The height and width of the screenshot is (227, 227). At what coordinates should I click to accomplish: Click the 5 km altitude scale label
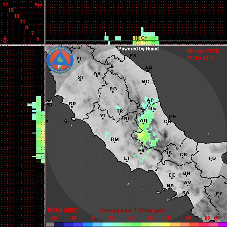pos(38,39)
